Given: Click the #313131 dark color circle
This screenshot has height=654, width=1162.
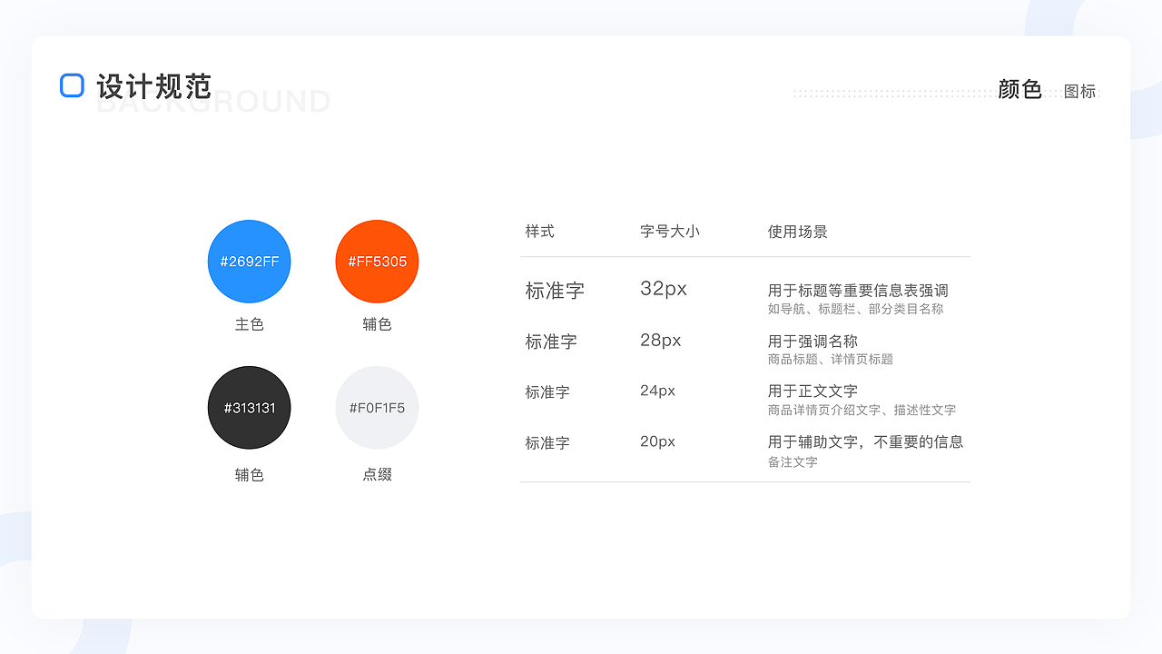Looking at the screenshot, I should 250,407.
